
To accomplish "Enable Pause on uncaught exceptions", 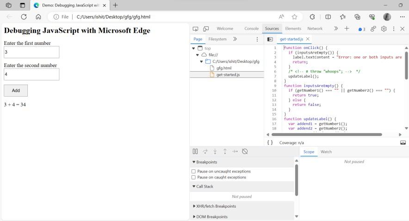I will [x=193, y=171].
